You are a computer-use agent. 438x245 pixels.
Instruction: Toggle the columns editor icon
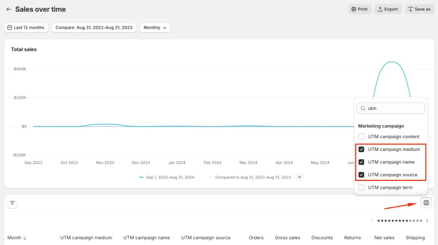click(x=426, y=203)
